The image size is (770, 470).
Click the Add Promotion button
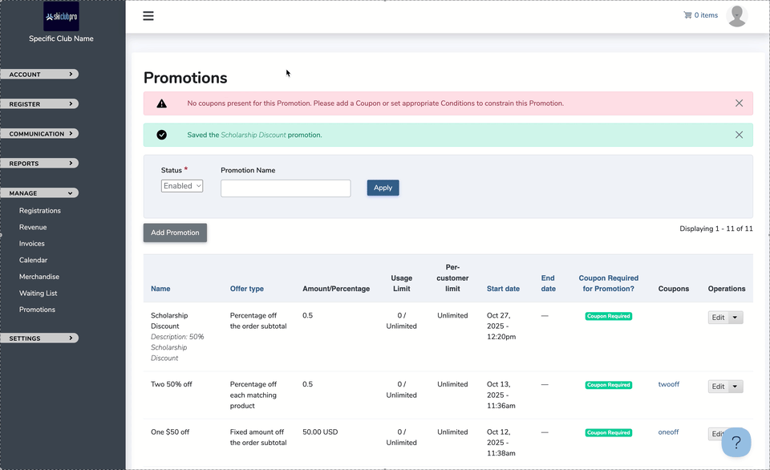click(x=175, y=233)
